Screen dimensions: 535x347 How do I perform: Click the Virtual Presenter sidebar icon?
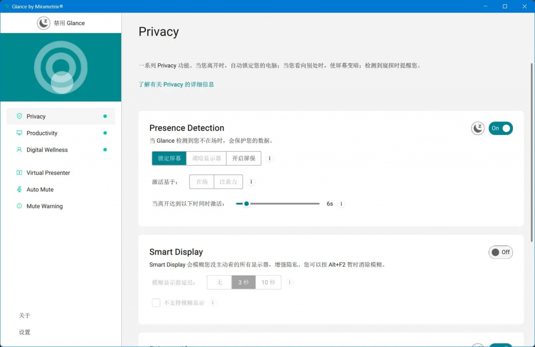(19, 173)
